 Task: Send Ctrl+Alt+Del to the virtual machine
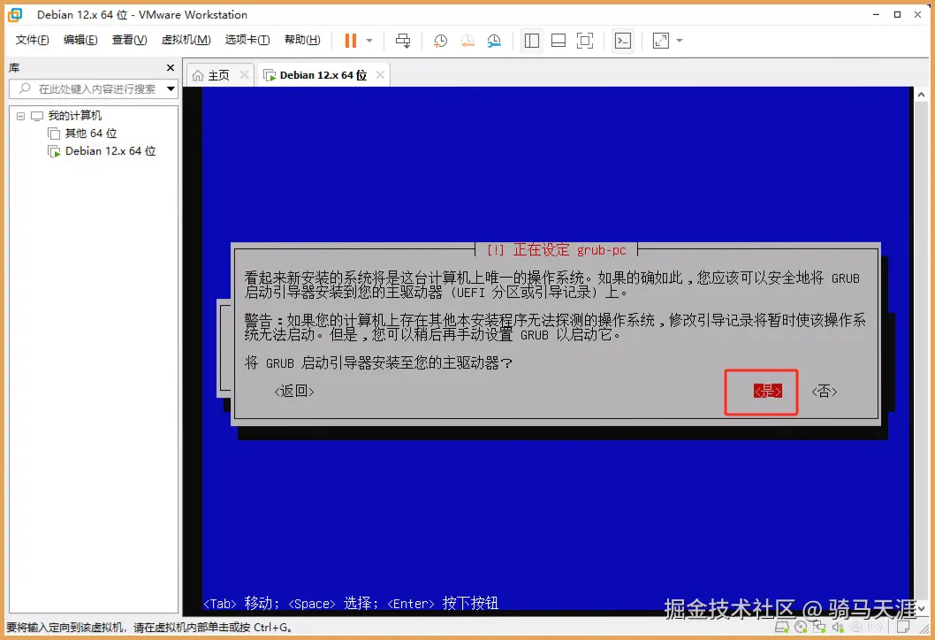[x=402, y=40]
